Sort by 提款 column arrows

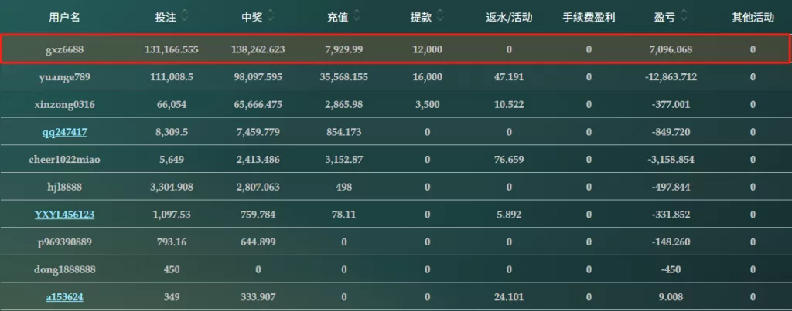coord(440,15)
